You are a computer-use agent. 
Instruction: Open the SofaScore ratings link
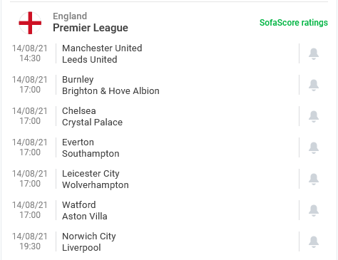click(x=294, y=23)
